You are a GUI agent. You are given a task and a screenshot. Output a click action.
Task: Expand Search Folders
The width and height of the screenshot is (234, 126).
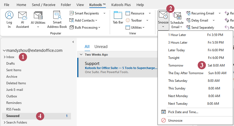coord(4,122)
